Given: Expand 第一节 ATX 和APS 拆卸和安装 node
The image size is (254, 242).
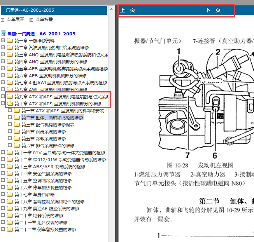Looking at the screenshot, I should [10, 110].
